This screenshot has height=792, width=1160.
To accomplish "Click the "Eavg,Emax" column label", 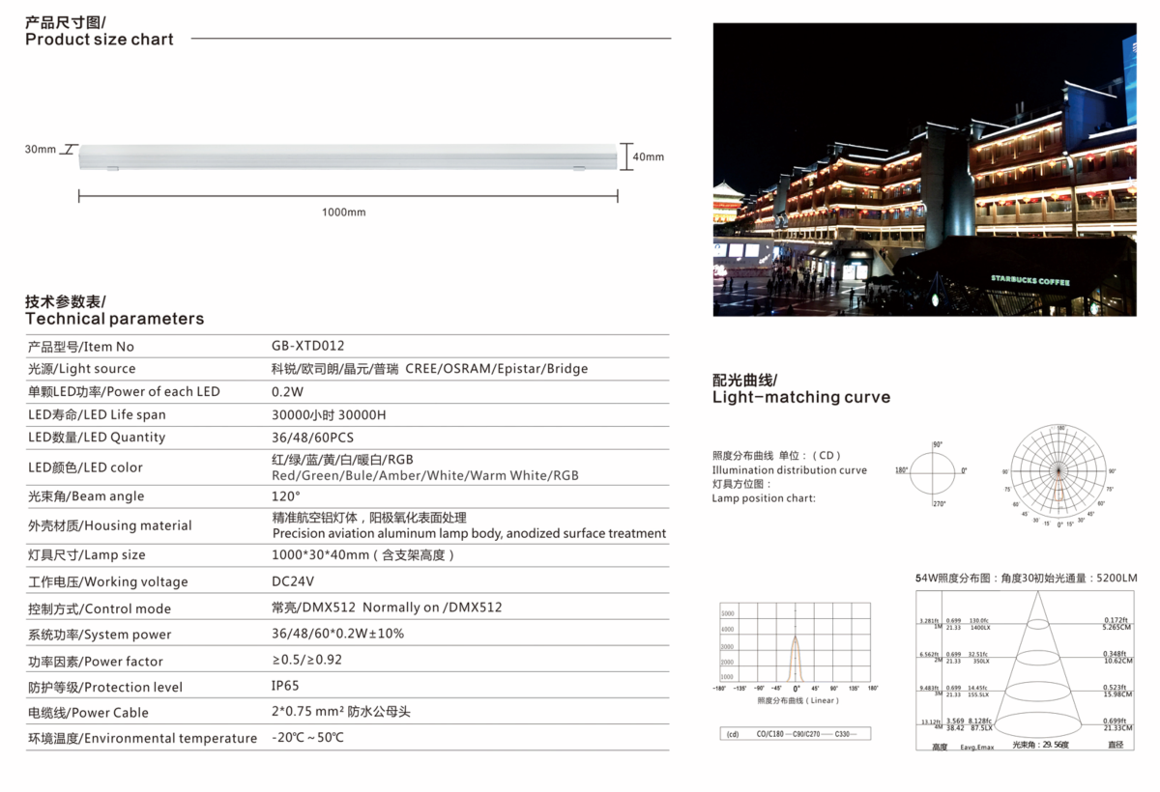I will tap(977, 747).
